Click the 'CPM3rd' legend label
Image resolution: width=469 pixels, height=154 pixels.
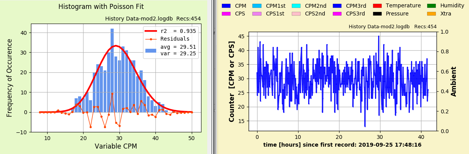pos(356,6)
